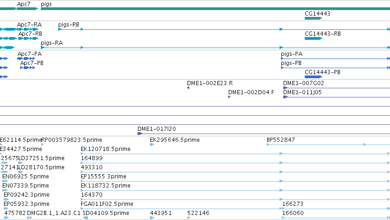This screenshot has width=390, height=220.
Task: Select the pigs gene label
Action: (x=46, y=4)
